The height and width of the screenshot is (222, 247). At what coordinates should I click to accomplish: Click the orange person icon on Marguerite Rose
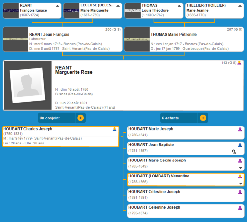point(239,63)
